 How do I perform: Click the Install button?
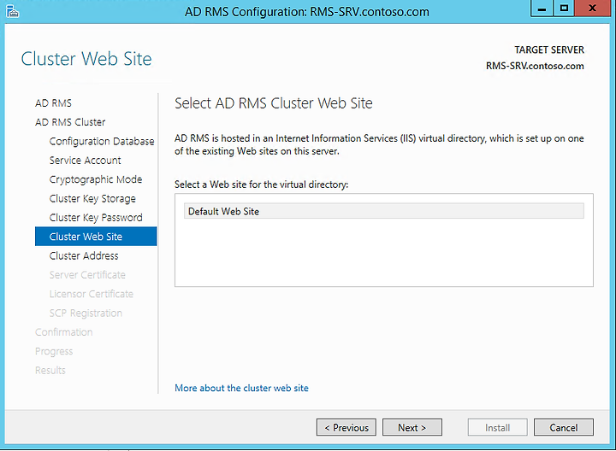point(497,427)
